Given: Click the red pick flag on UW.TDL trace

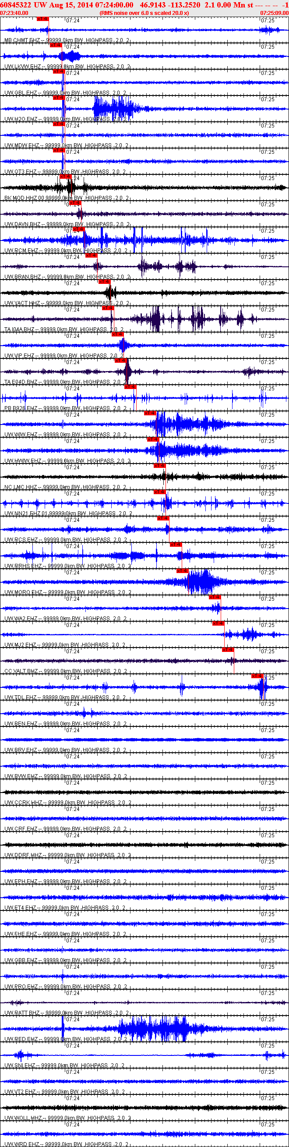Looking at the screenshot, I should [257, 676].
